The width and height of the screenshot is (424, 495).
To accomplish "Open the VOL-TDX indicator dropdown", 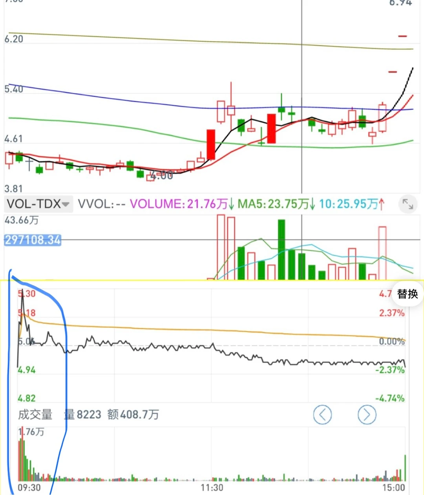I will point(38,204).
